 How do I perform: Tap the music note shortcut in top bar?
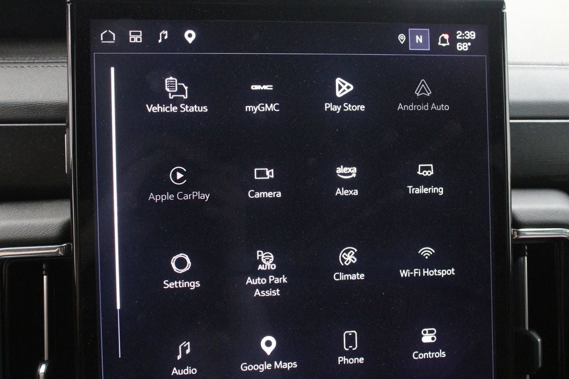163,36
